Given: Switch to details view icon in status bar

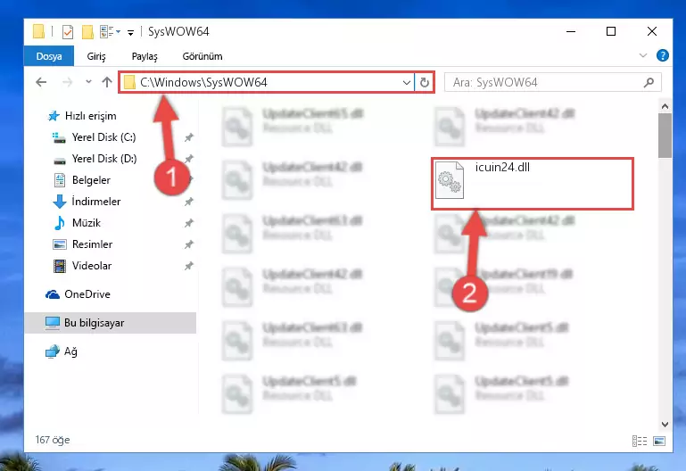Looking at the screenshot, I should pyautogui.click(x=640, y=441).
